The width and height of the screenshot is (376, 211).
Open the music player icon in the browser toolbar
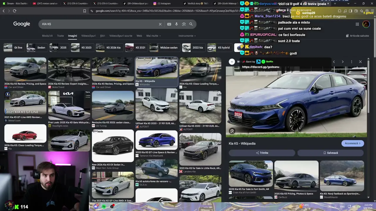[346, 11]
